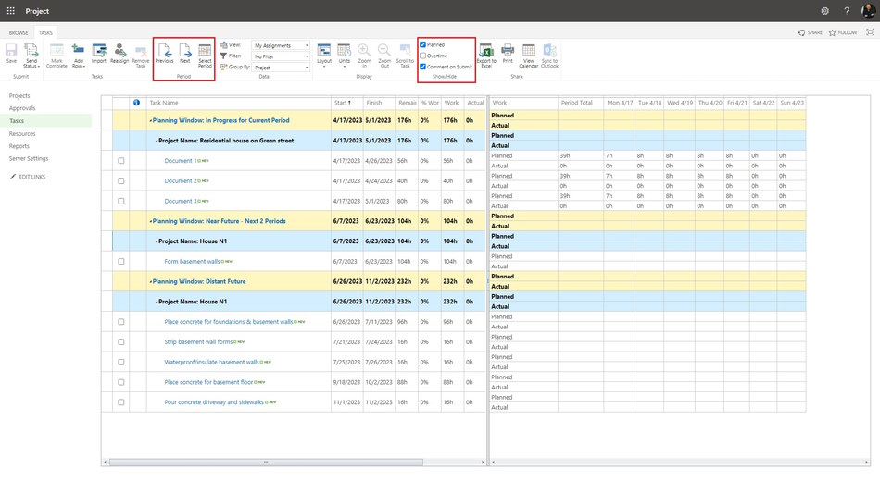Collapse Planning Window: In Progress for Current Period
Screen dimensions: 880x494
150,120
